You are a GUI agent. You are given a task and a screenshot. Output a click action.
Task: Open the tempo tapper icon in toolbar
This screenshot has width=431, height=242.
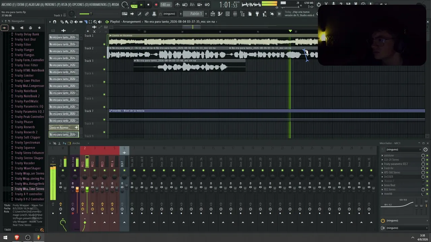tap(265, 14)
